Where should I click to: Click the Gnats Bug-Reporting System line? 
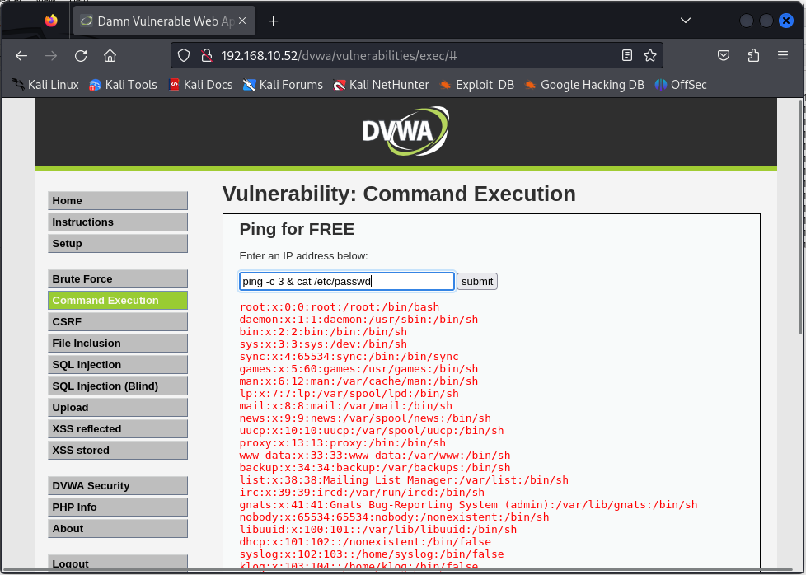point(468,505)
